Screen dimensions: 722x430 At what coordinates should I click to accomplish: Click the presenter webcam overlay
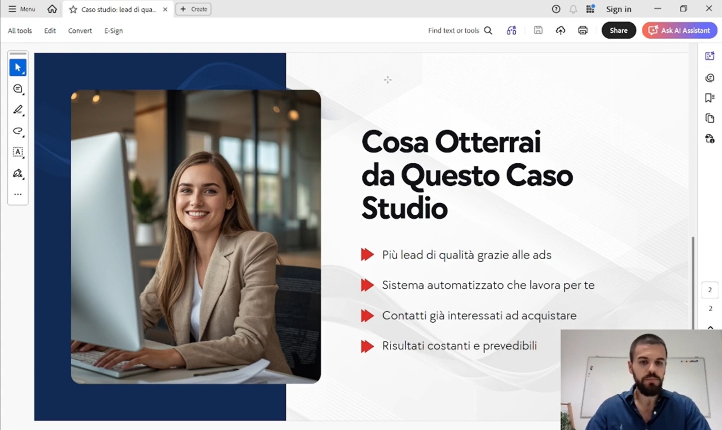pos(641,380)
